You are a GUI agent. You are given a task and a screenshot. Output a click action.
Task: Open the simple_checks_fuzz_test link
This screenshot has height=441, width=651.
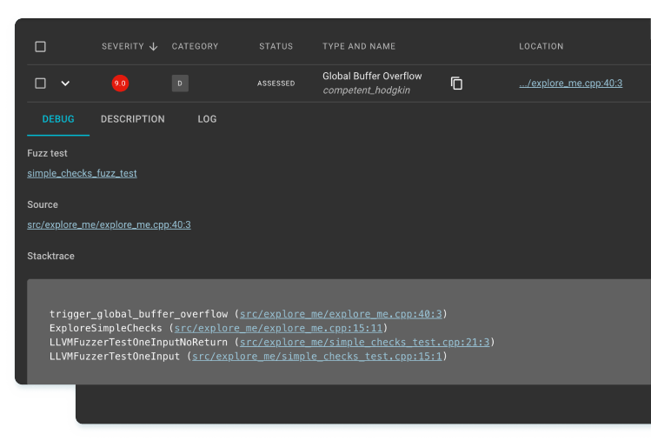coord(82,173)
